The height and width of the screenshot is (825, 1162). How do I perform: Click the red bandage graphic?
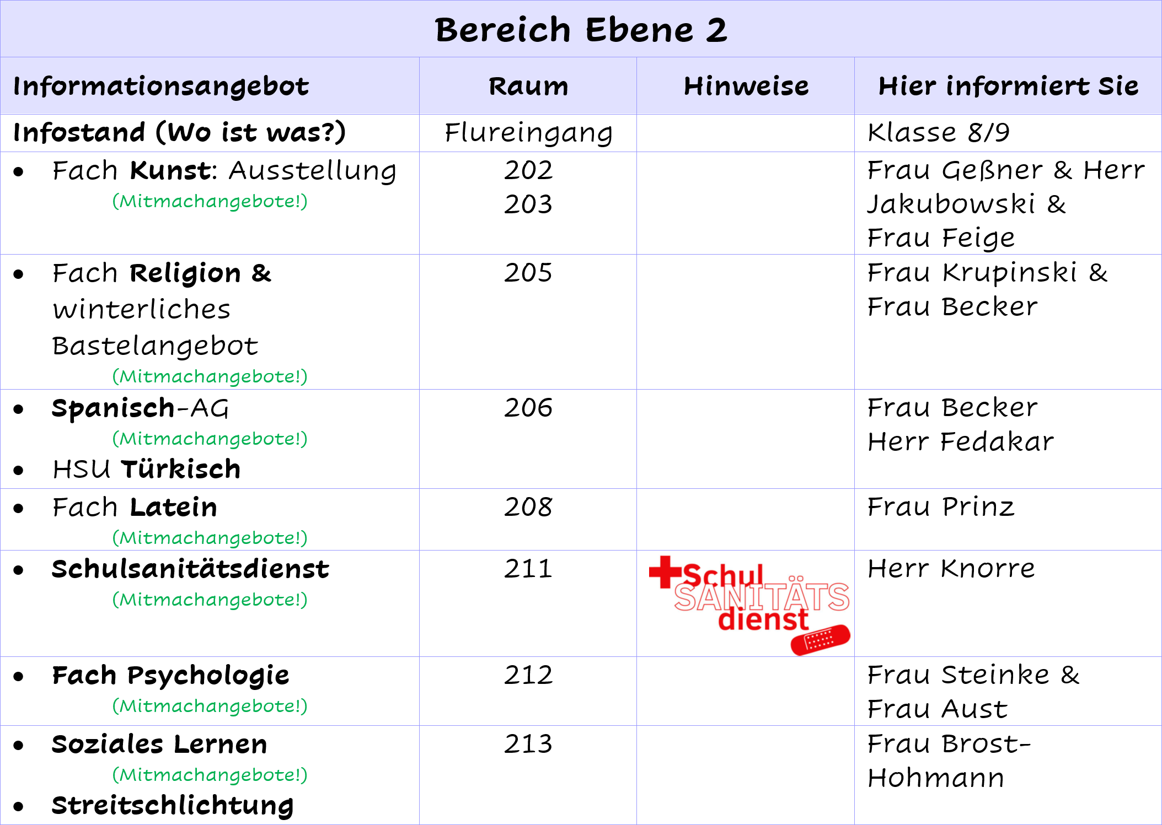821,639
